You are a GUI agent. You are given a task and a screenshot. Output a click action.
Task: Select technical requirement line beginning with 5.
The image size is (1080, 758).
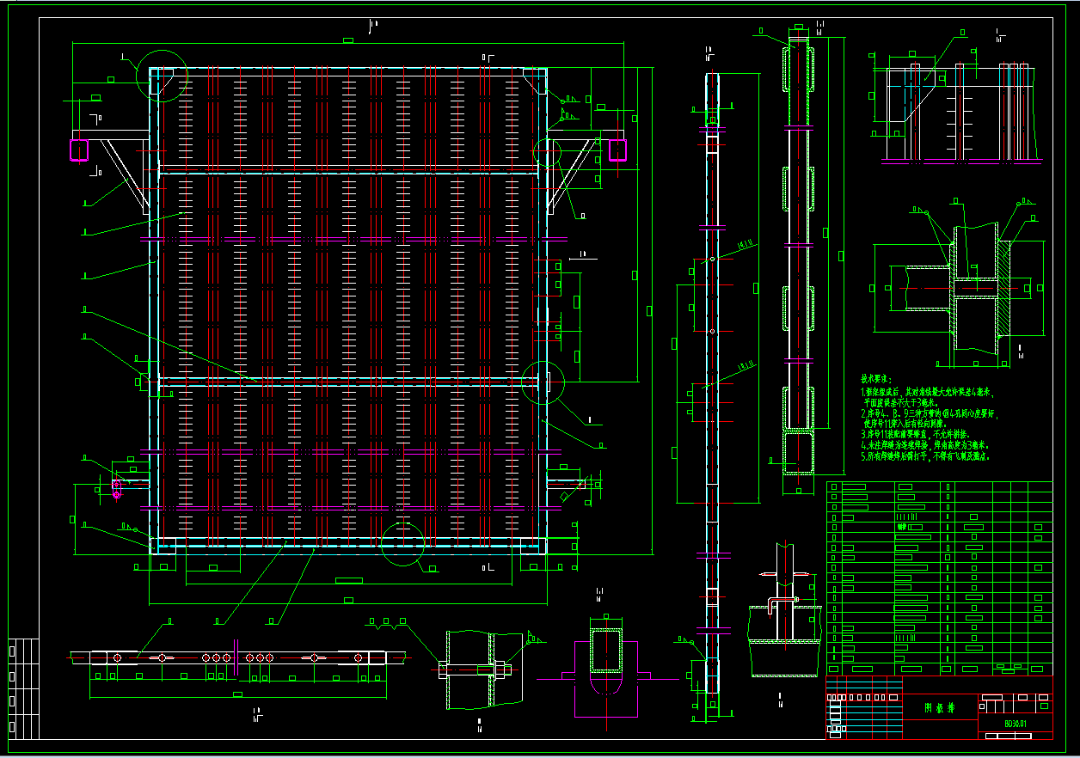[x=925, y=456]
